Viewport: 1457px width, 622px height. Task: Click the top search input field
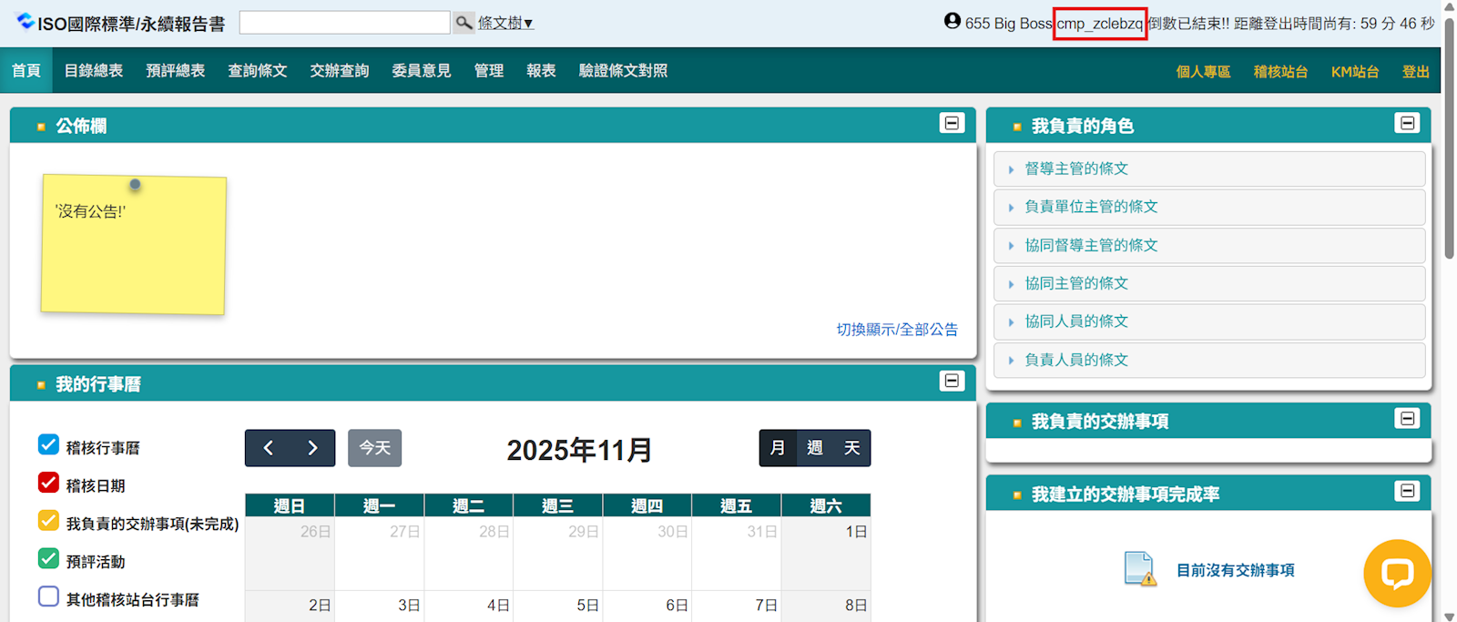click(344, 23)
